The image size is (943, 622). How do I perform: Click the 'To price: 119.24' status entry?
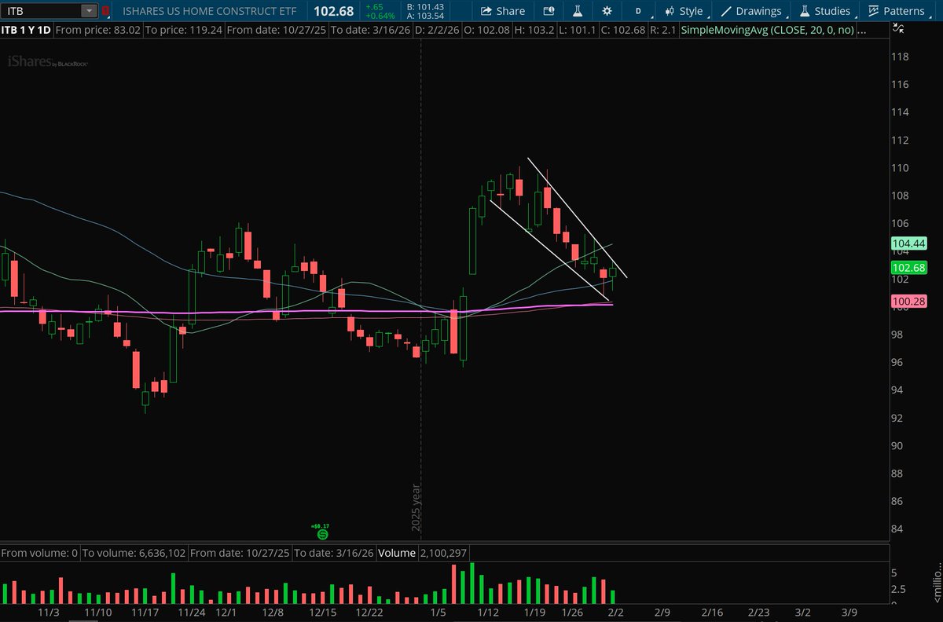click(x=183, y=31)
